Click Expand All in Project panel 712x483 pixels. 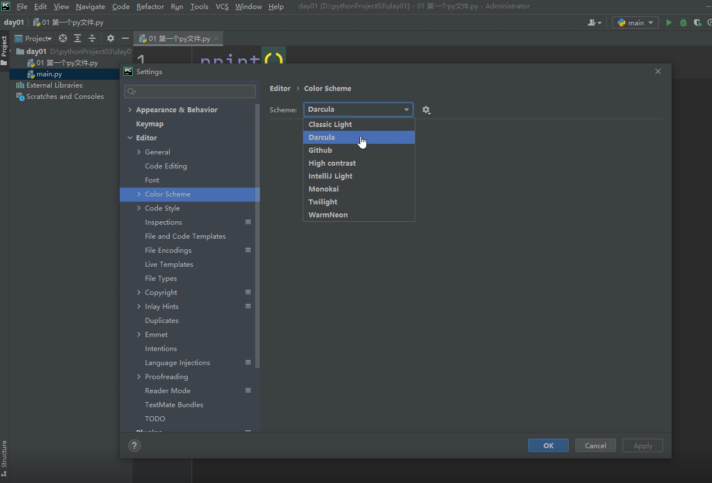pos(78,38)
